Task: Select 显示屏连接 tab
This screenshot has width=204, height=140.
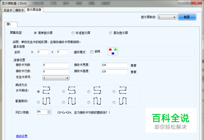Action: (x=34, y=10)
